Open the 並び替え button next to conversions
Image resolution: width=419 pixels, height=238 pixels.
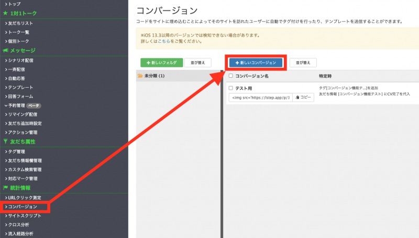click(x=303, y=63)
